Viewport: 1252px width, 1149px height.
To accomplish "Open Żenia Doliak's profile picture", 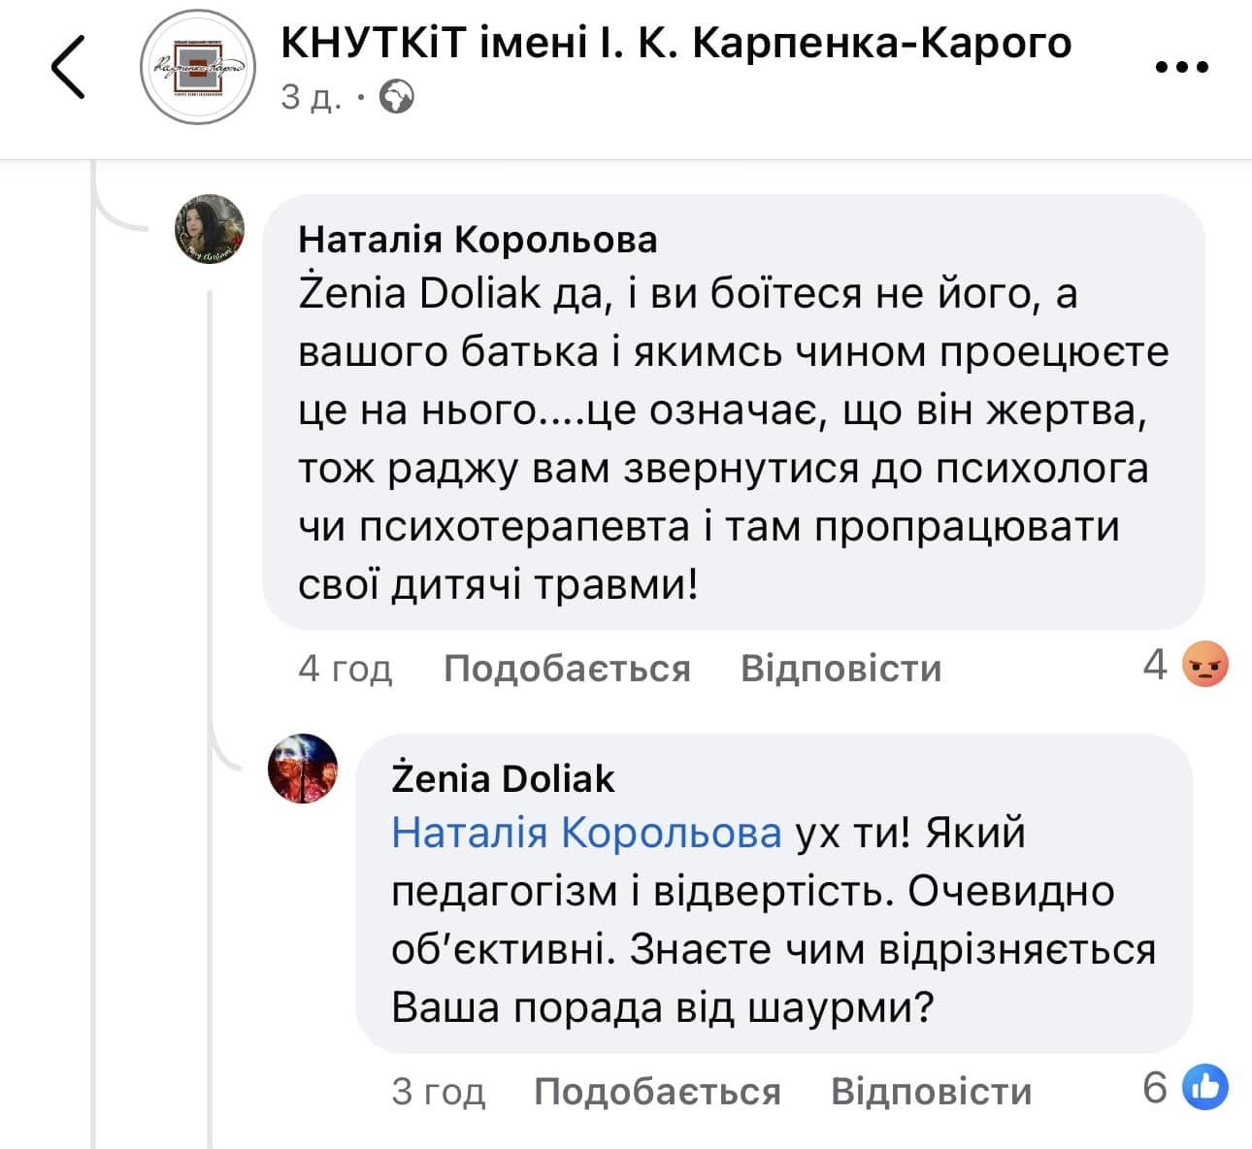I will (x=303, y=768).
